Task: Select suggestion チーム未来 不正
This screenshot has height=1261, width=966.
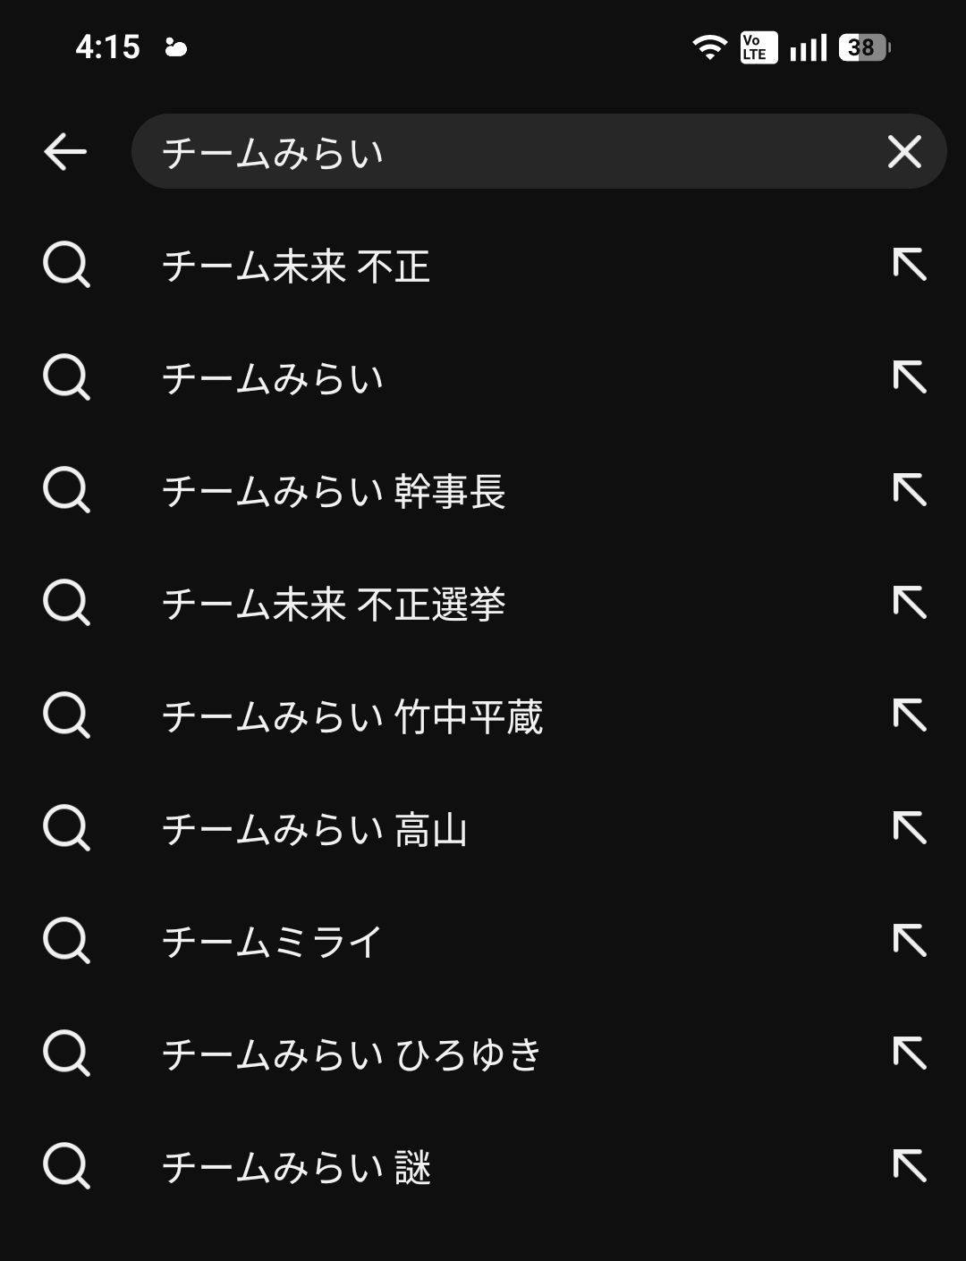Action: [x=296, y=266]
